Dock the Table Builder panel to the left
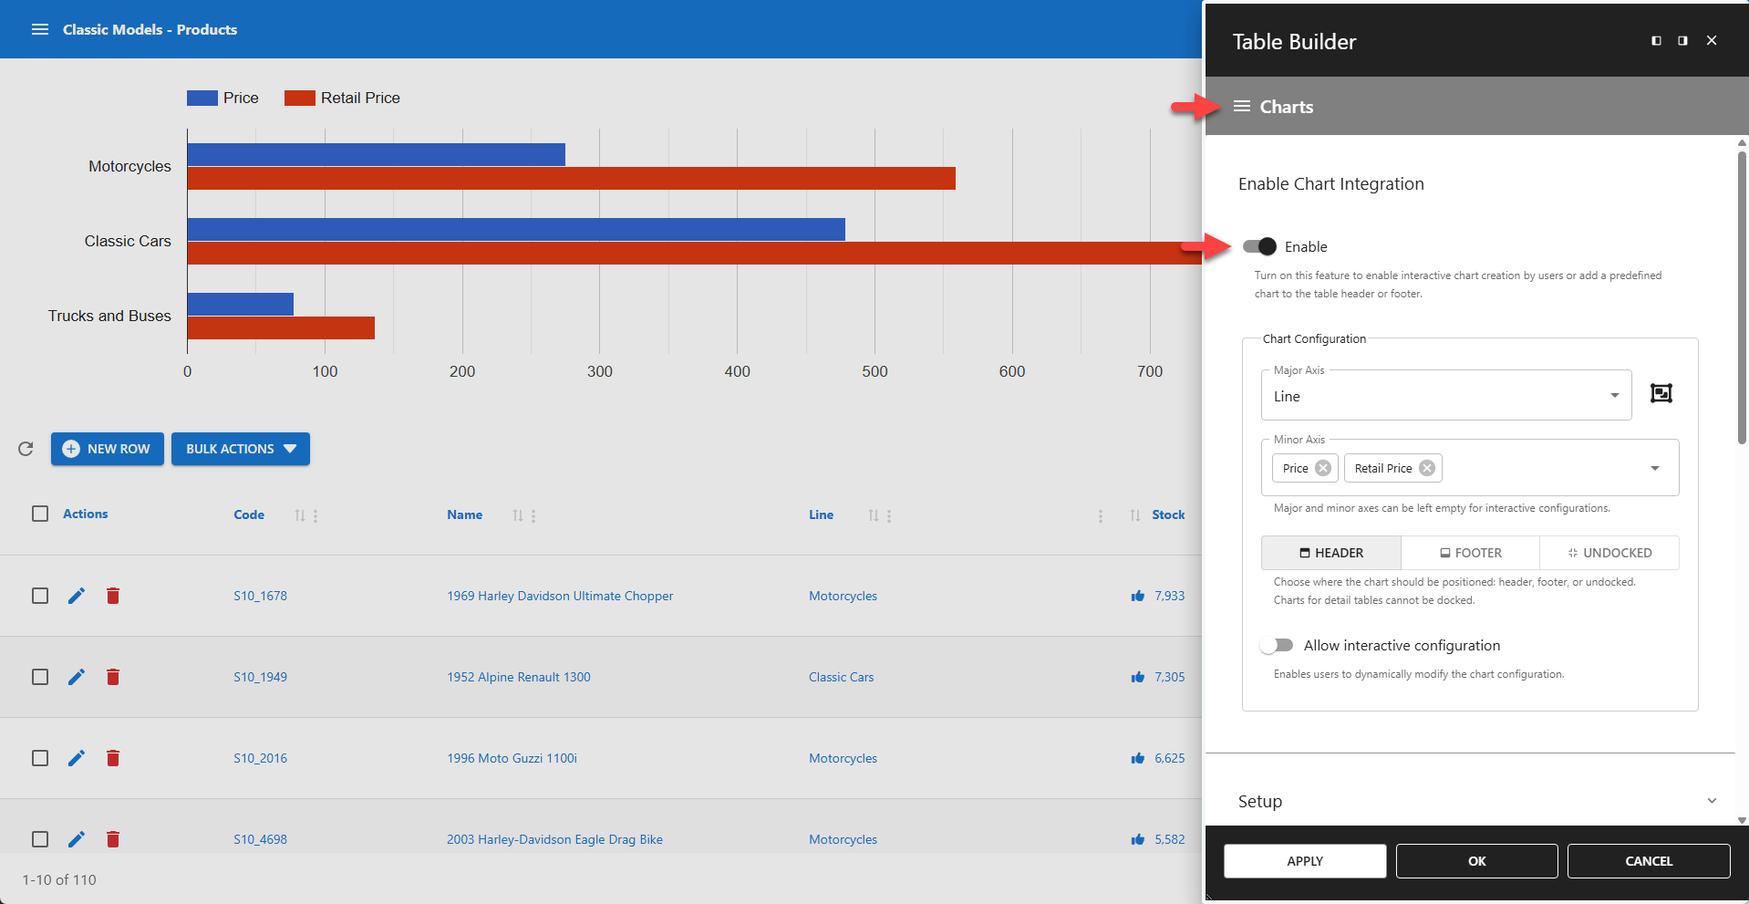The height and width of the screenshot is (904, 1749). pos(1656,40)
